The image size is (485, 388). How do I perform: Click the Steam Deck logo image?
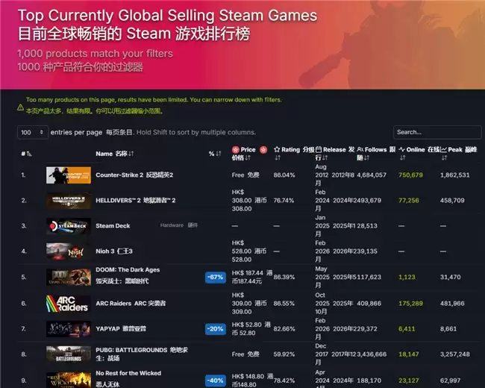(x=69, y=225)
